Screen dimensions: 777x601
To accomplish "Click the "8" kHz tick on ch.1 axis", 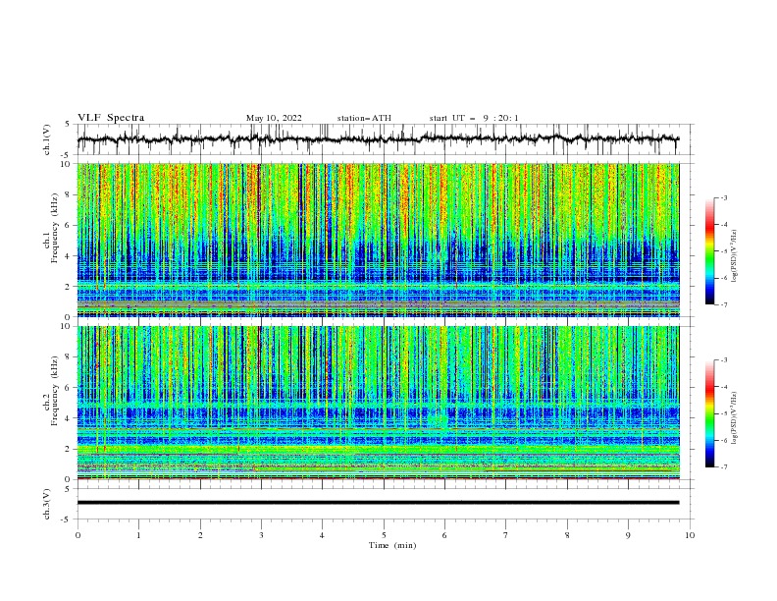I will tap(69, 194).
